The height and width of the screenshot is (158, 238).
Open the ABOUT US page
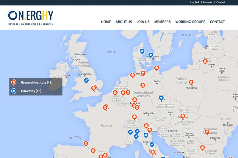click(x=124, y=22)
